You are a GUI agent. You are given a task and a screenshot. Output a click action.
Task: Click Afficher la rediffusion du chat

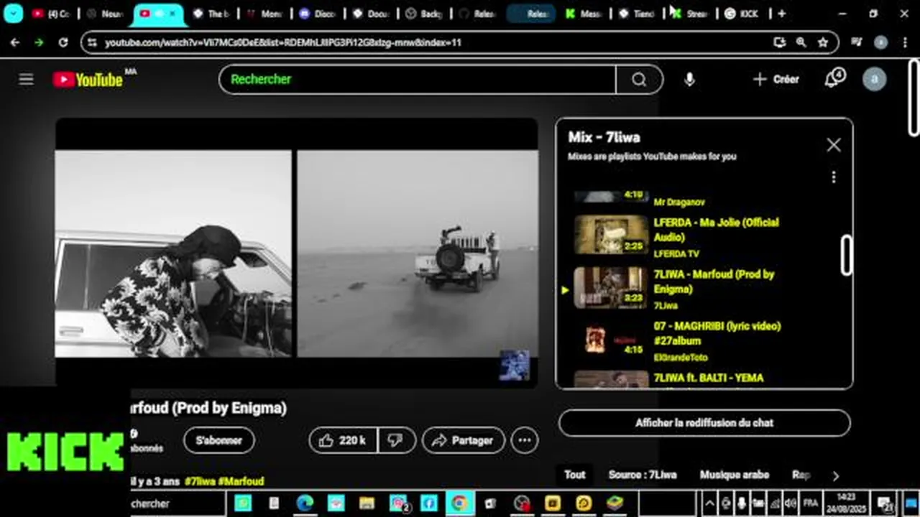(704, 423)
